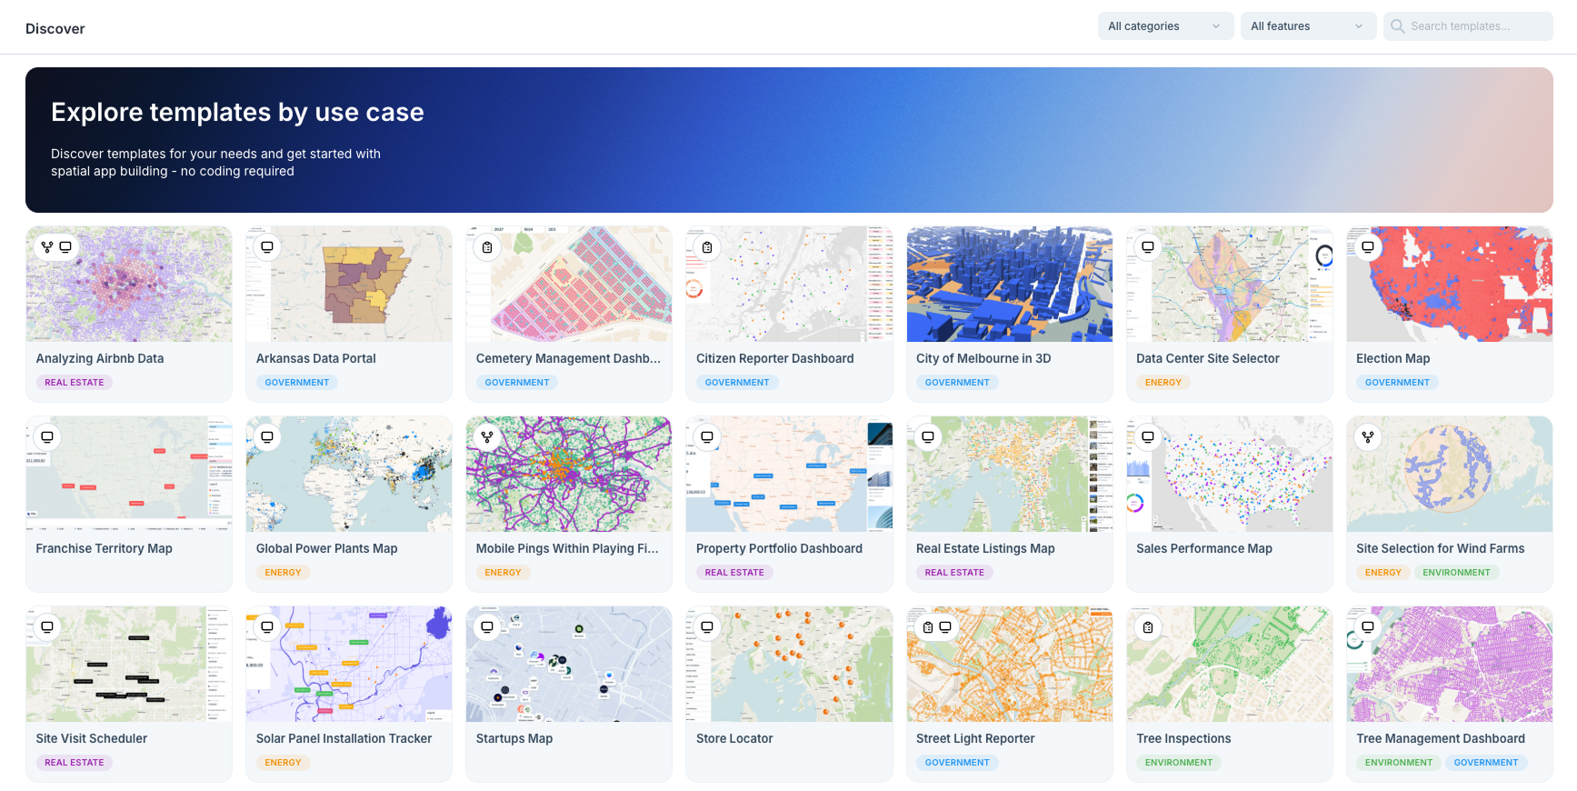Click the magnifier icon in the search box
Viewport: 1577px width, 791px height.
click(x=1398, y=26)
